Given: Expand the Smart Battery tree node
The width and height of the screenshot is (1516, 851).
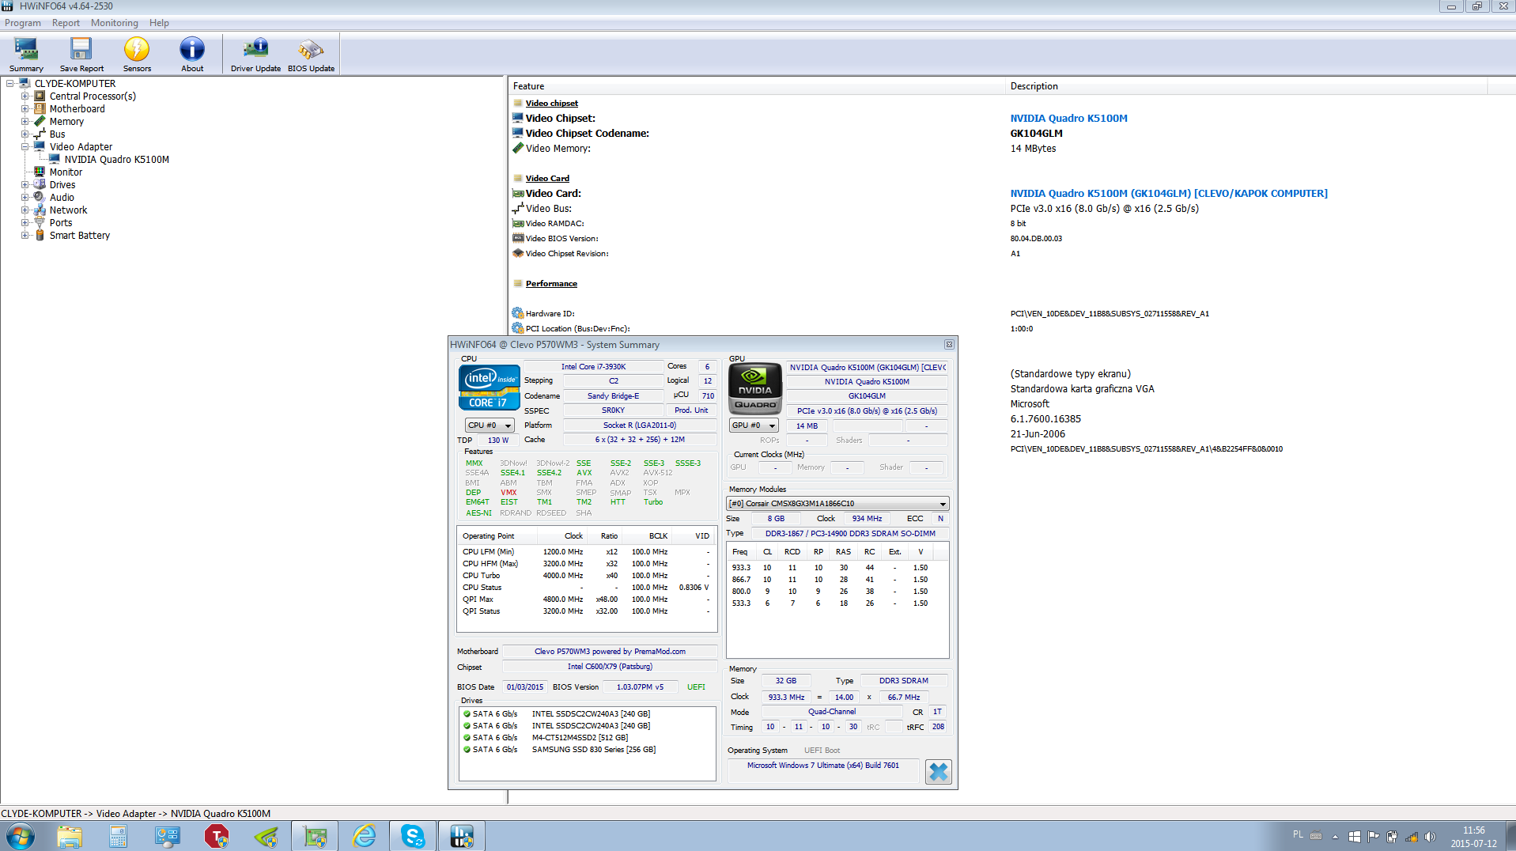Looking at the screenshot, I should 25,235.
